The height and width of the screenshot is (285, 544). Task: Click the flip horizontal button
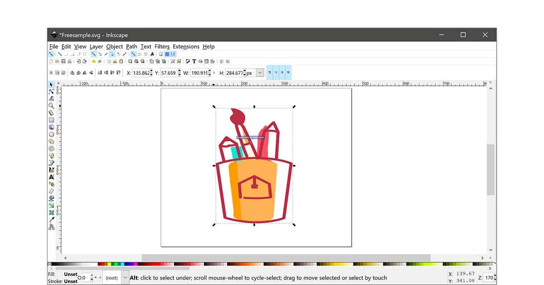[84, 73]
